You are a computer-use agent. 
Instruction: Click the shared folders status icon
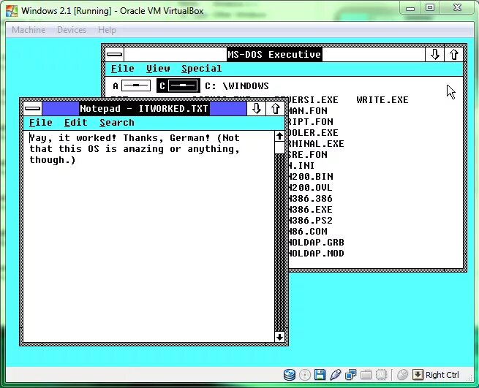(366, 375)
